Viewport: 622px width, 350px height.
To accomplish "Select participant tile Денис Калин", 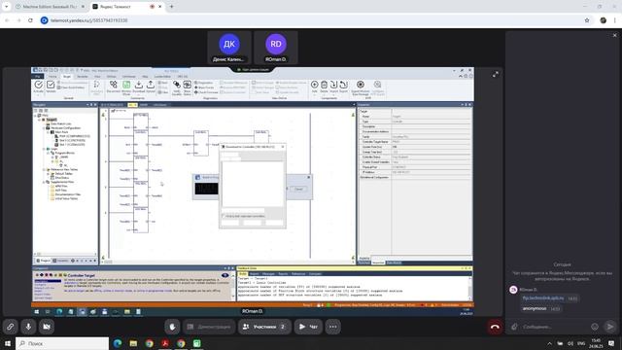I will (x=229, y=48).
